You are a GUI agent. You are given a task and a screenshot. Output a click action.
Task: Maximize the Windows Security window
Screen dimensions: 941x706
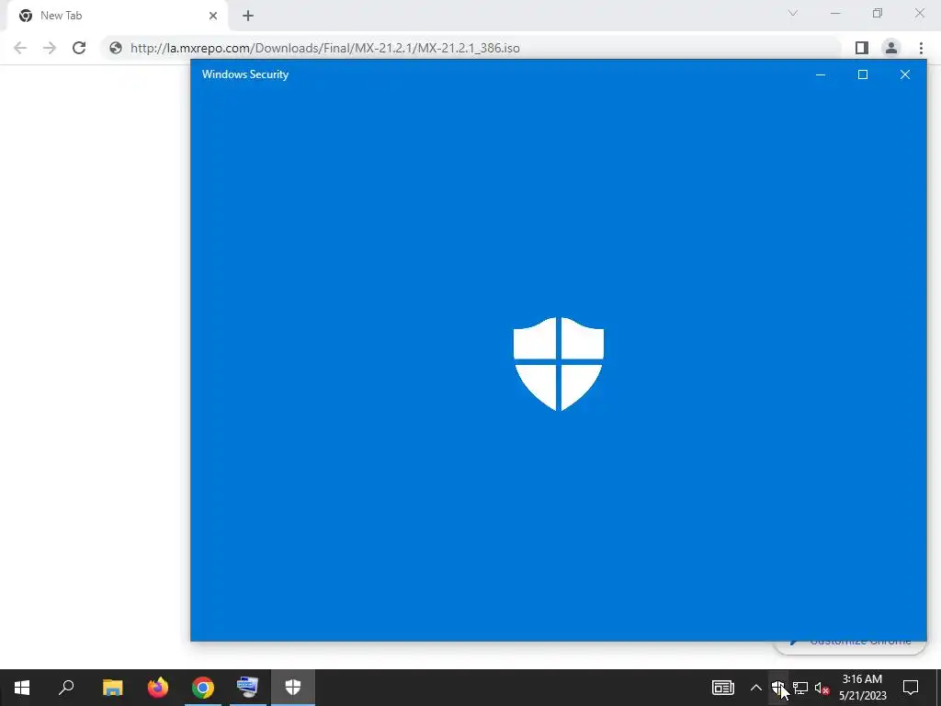point(862,74)
